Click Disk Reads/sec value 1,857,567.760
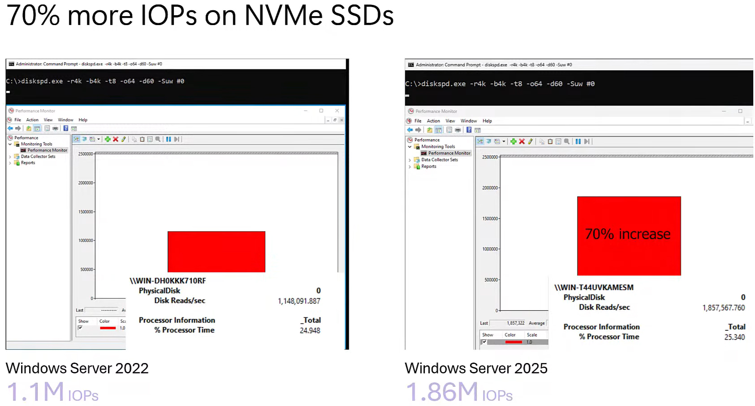 click(x=724, y=308)
